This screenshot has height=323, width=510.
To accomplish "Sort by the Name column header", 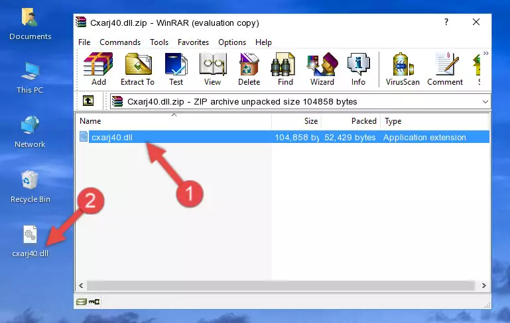I will pyautogui.click(x=174, y=121).
